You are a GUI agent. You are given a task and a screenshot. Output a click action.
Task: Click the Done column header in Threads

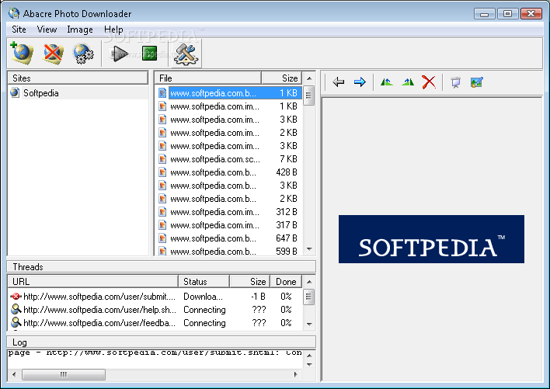click(x=286, y=282)
